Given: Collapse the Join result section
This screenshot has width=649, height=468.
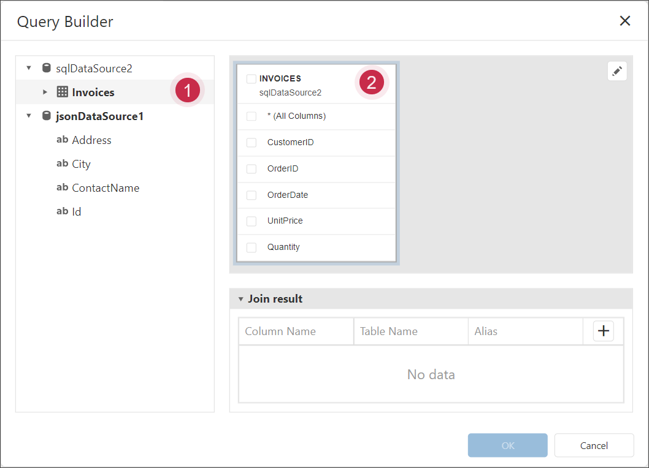Looking at the screenshot, I should [241, 299].
